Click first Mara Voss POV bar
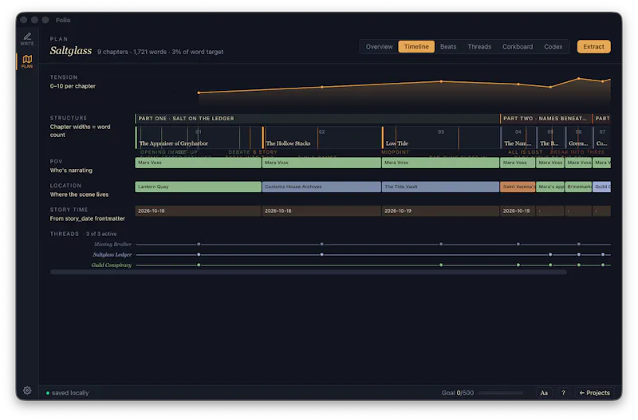 pos(198,163)
